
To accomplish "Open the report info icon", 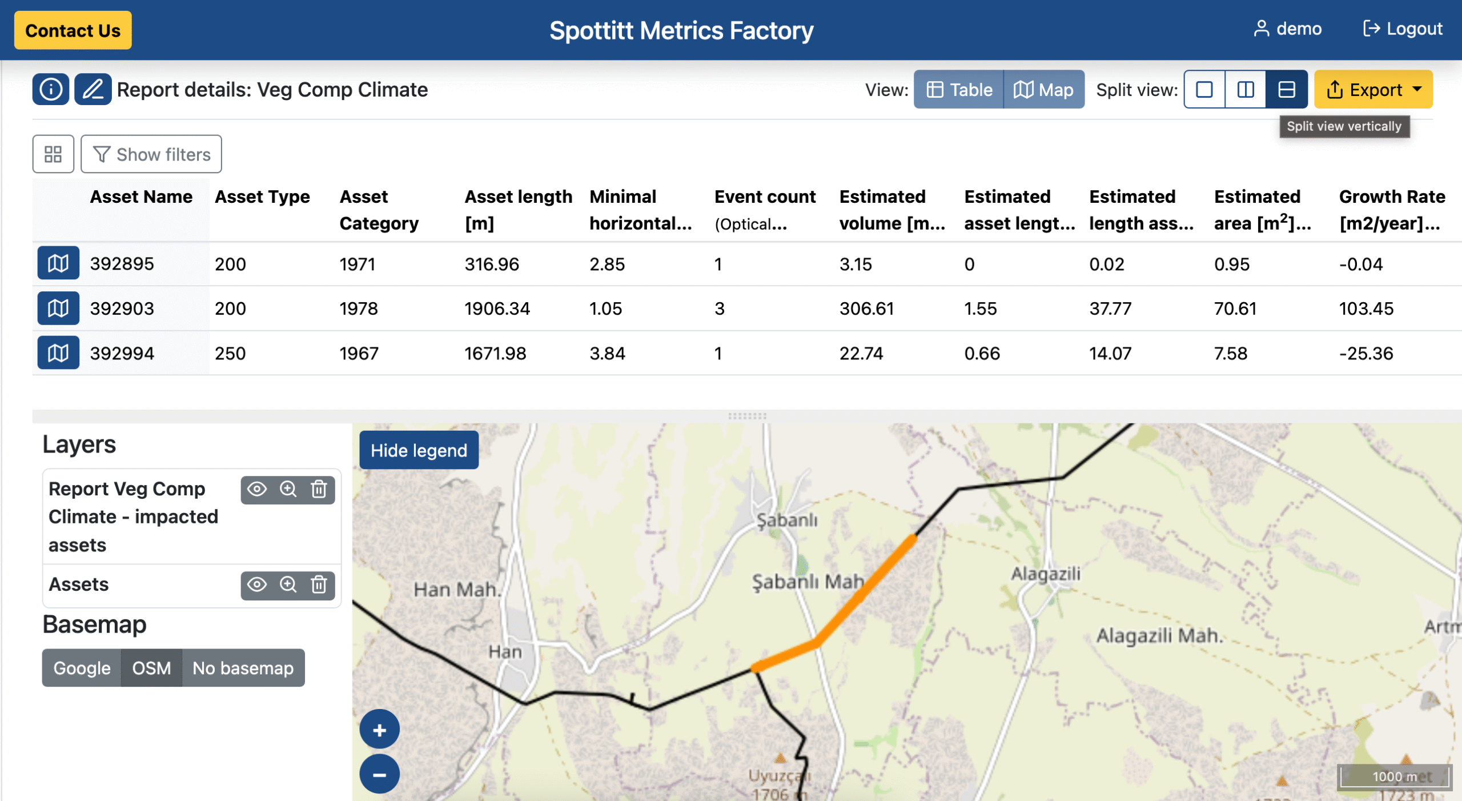I will click(51, 89).
